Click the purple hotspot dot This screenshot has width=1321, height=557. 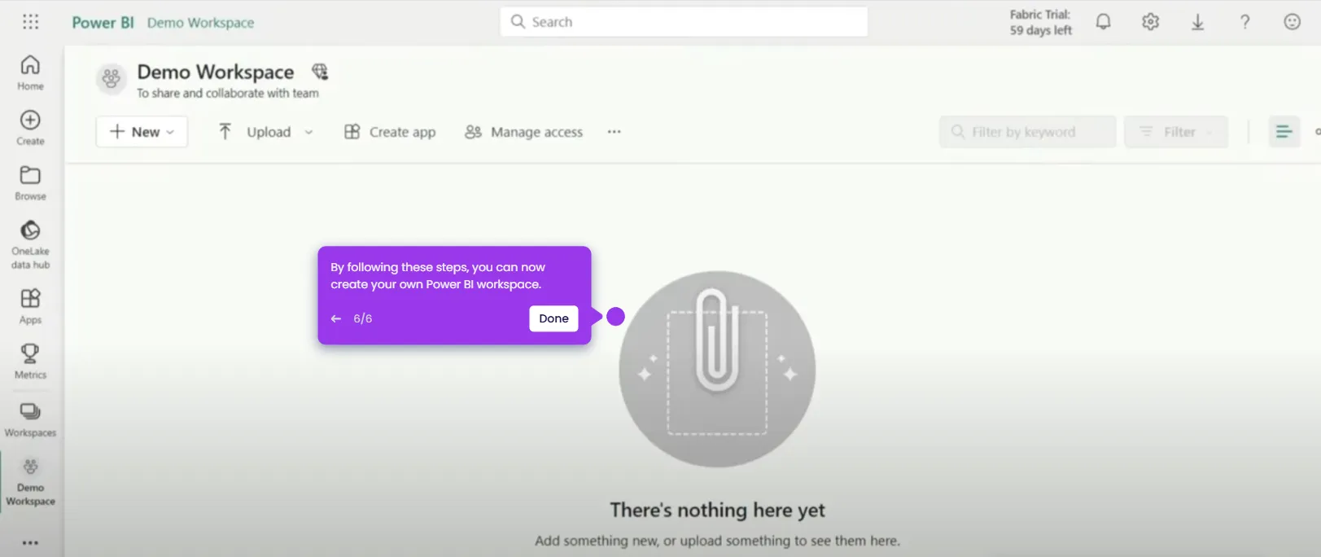[616, 317]
